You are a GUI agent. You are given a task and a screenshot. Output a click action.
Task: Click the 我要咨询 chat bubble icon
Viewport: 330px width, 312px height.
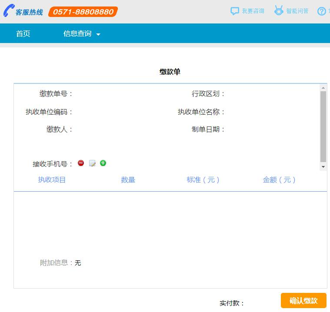tap(235, 11)
